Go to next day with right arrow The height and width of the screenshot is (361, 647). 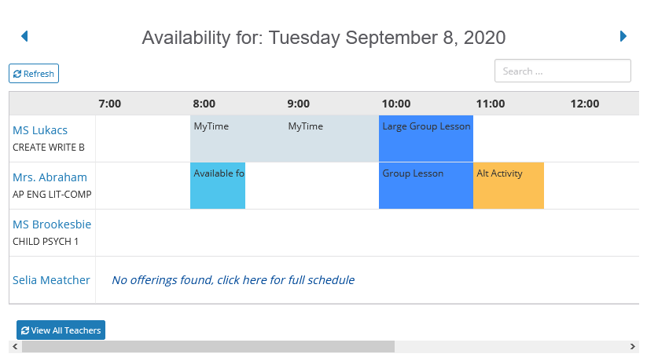(x=623, y=36)
